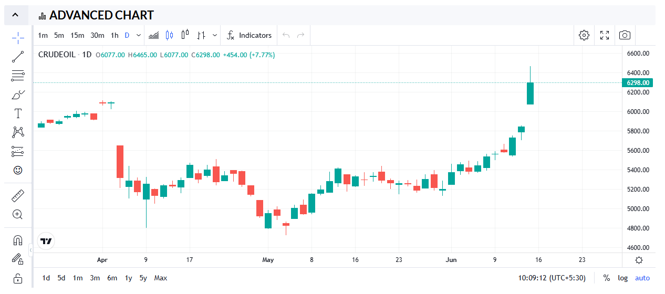Set date range to 6m
This screenshot has width=665, height=294.
(112, 278)
